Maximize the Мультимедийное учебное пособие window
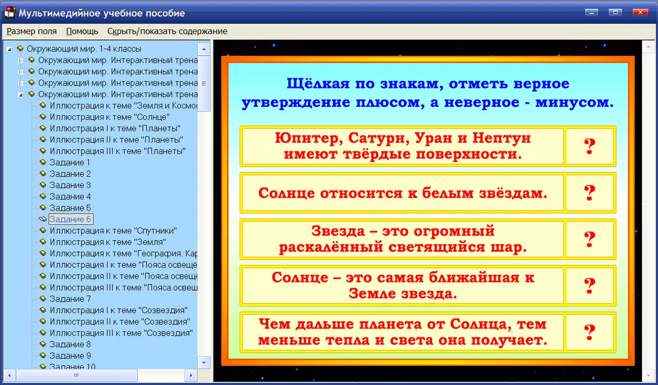Viewport: 658px width, 385px height. point(615,12)
